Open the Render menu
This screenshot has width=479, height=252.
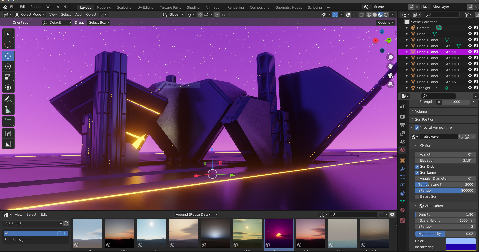tap(36, 7)
